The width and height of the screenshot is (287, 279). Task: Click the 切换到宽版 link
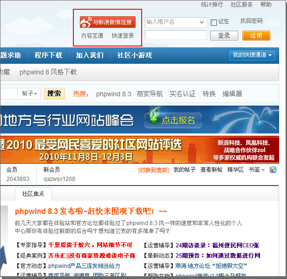pyautogui.click(x=153, y=170)
